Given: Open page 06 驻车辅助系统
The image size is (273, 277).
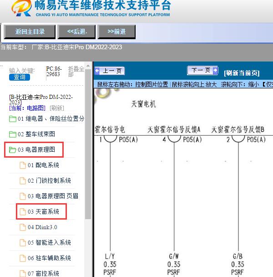Looking at the screenshot, I should tap(45, 258).
